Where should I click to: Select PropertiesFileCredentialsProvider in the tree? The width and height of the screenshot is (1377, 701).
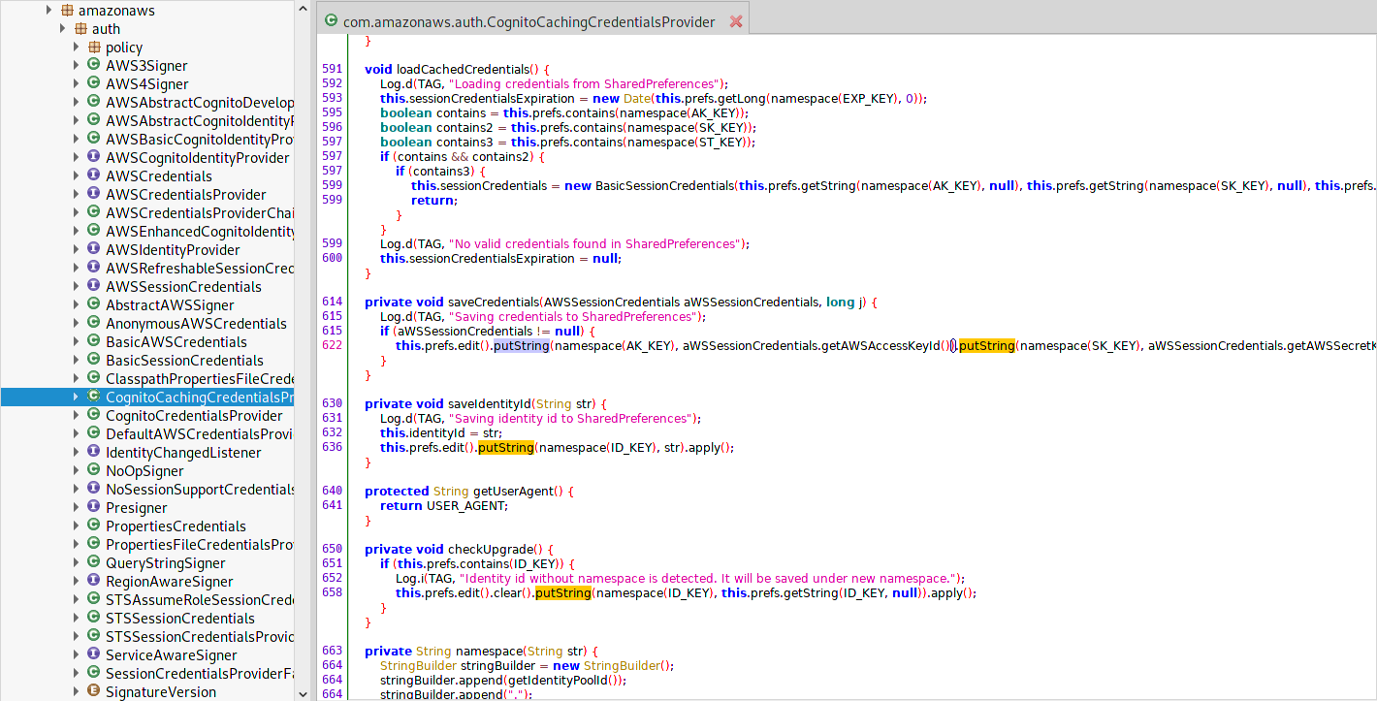coord(200,545)
